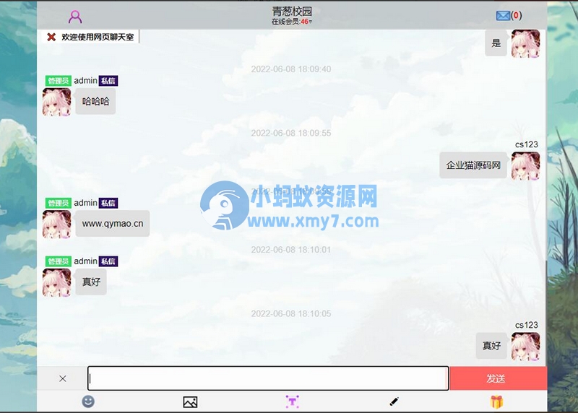
Task: Click the 企业猫源码网 message bubble
Action: click(473, 165)
